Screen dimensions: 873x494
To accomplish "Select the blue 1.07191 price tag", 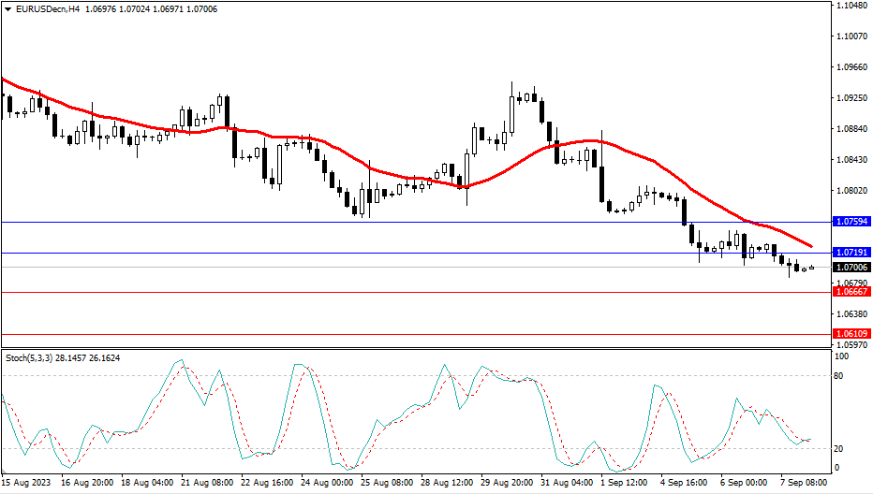I will click(x=851, y=253).
